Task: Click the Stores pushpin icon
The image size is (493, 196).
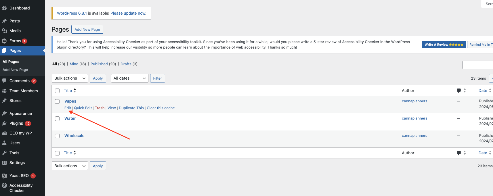Action: click(x=4, y=101)
